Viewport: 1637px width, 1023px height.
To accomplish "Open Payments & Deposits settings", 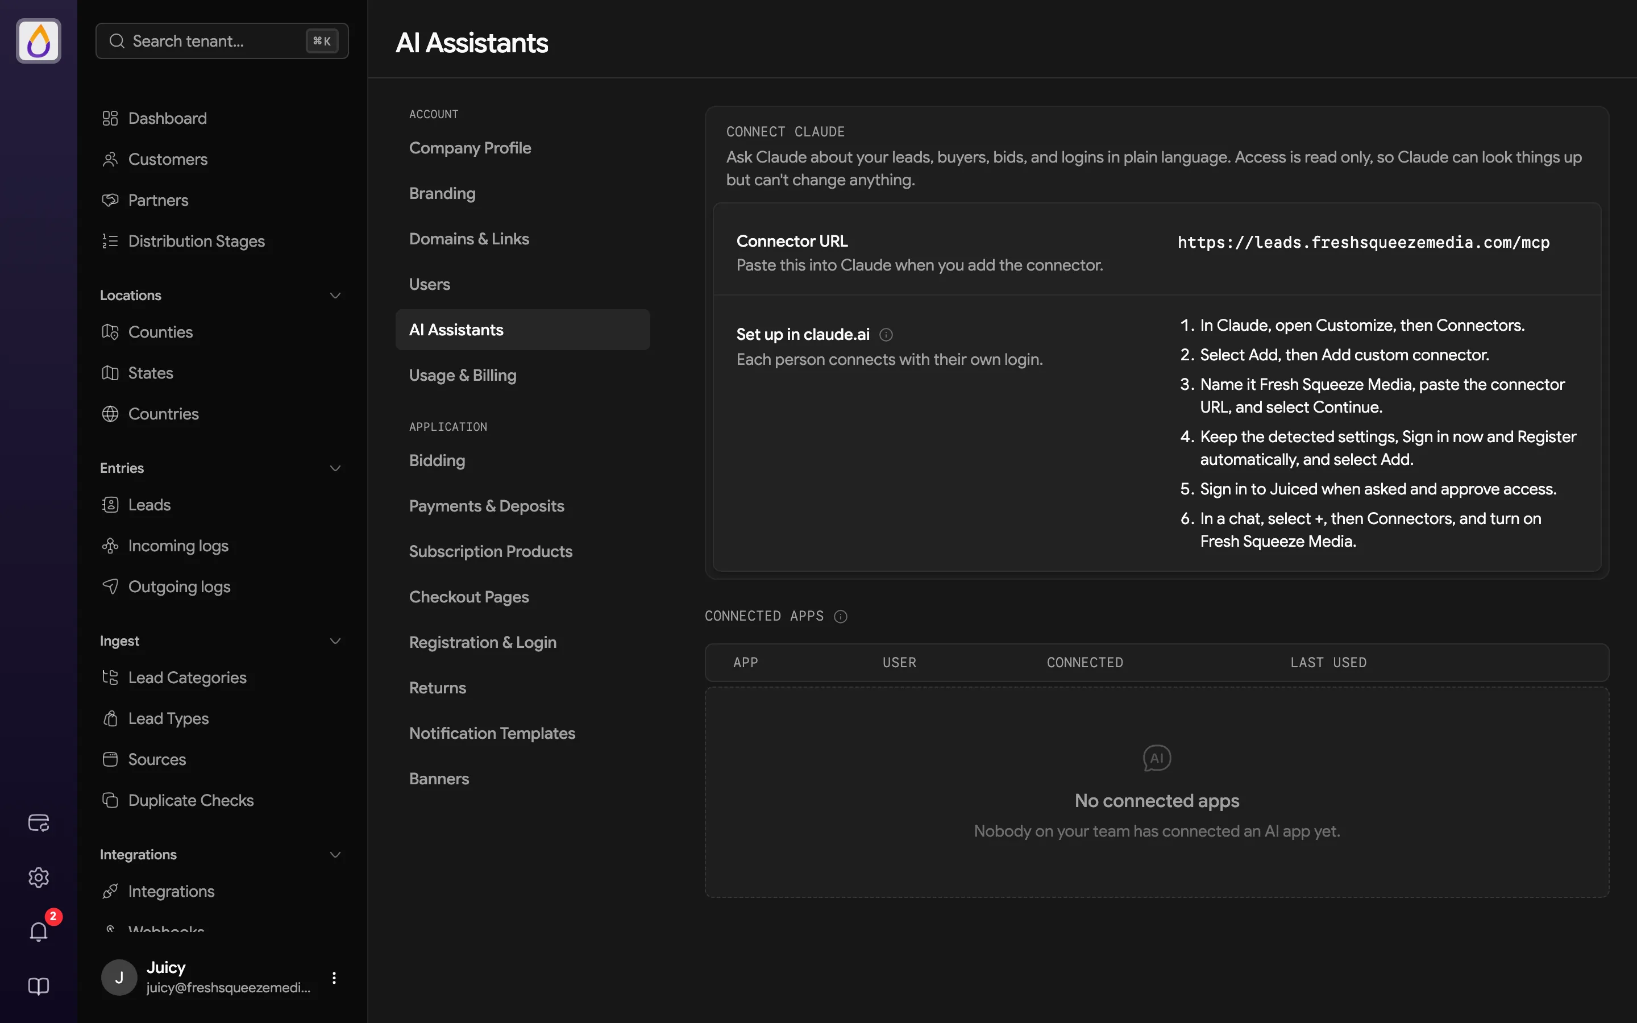I will 522,506.
